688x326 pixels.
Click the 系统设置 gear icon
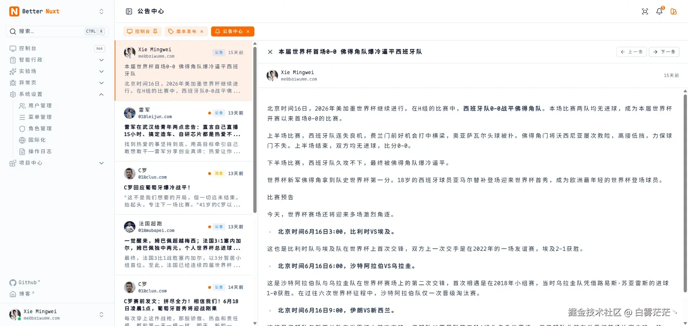[13, 94]
